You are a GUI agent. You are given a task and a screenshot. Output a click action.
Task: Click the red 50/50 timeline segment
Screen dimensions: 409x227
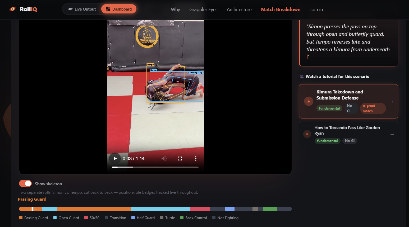point(200,209)
